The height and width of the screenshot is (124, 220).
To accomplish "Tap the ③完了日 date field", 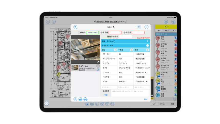I will (x=138, y=32).
